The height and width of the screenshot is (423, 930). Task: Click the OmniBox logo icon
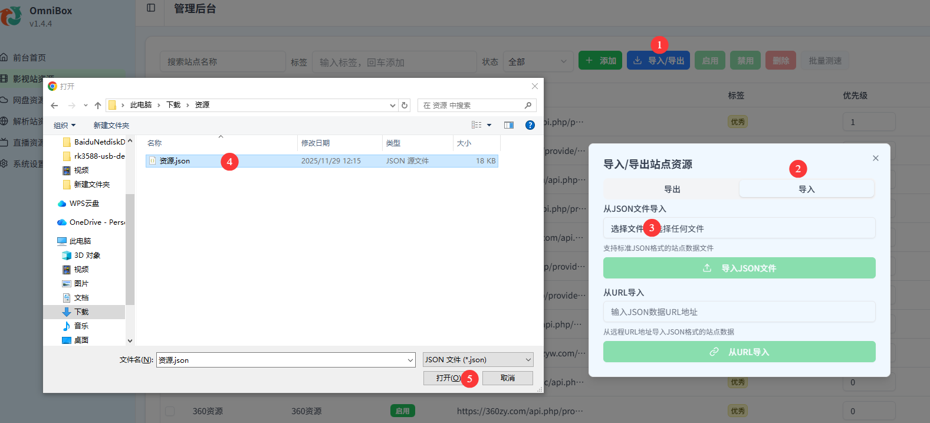click(x=11, y=16)
